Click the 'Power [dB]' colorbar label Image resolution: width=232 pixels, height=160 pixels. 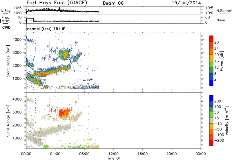point(221,61)
